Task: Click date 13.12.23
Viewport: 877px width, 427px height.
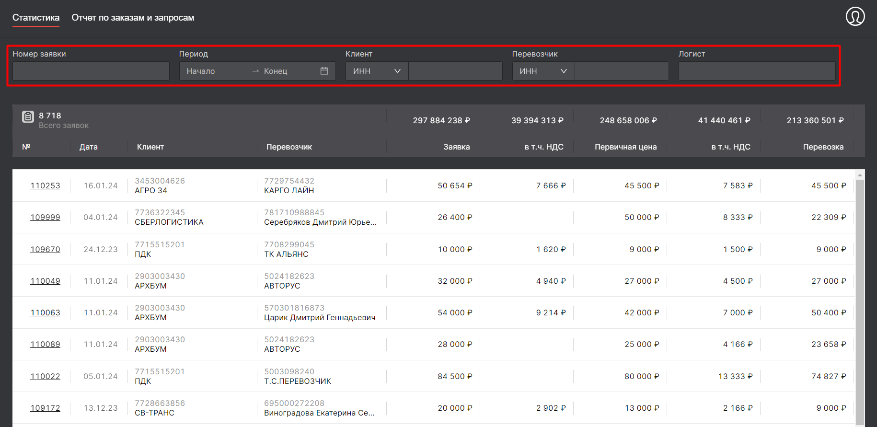Action: point(101,408)
